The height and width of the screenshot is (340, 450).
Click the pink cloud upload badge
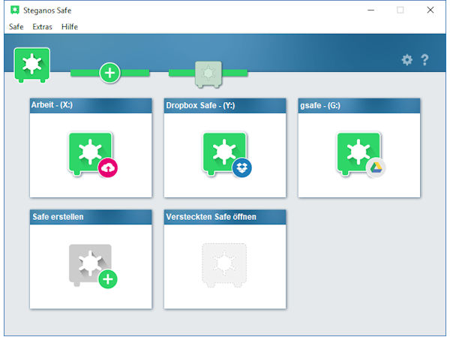tap(108, 167)
